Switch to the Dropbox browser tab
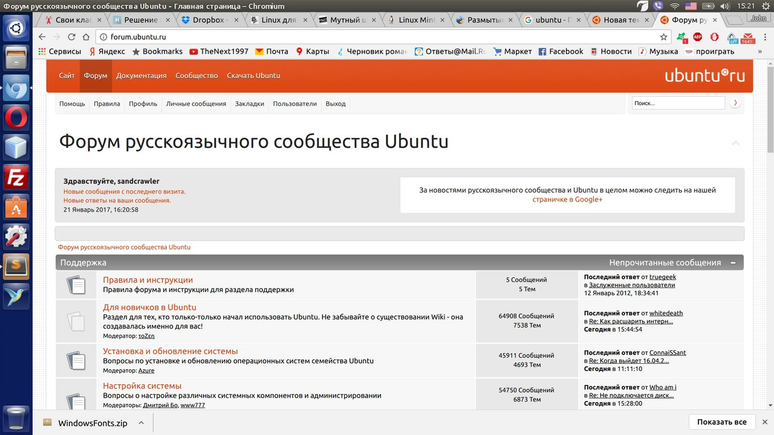 [207, 20]
